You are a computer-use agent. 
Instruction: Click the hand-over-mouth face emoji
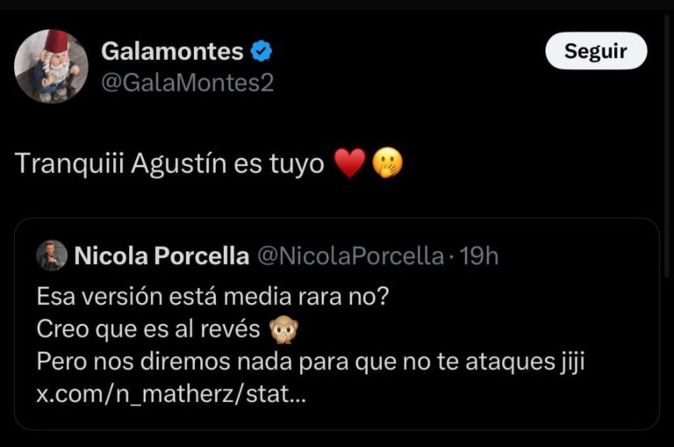point(387,163)
